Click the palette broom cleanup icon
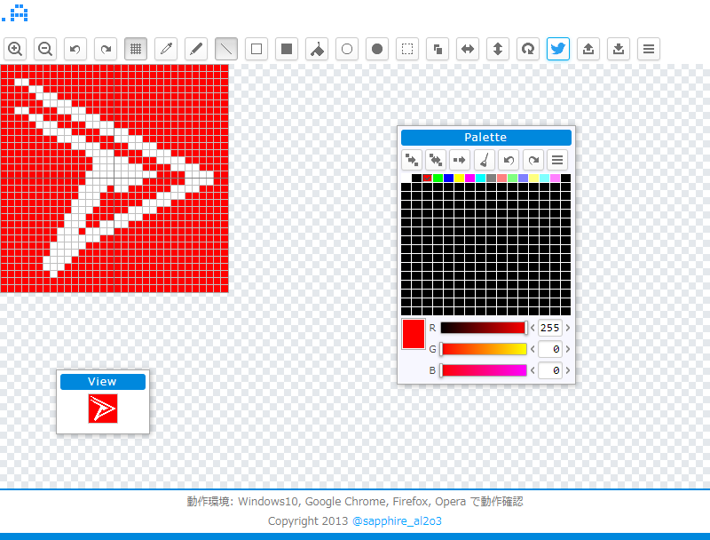Screen dimensions: 710x540 pyautogui.click(x=484, y=160)
